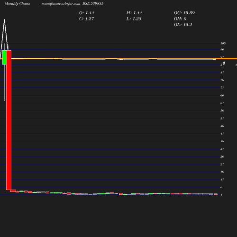237x237 pixels.
Task: Click the price axis label 66
Action: coord(222,95)
